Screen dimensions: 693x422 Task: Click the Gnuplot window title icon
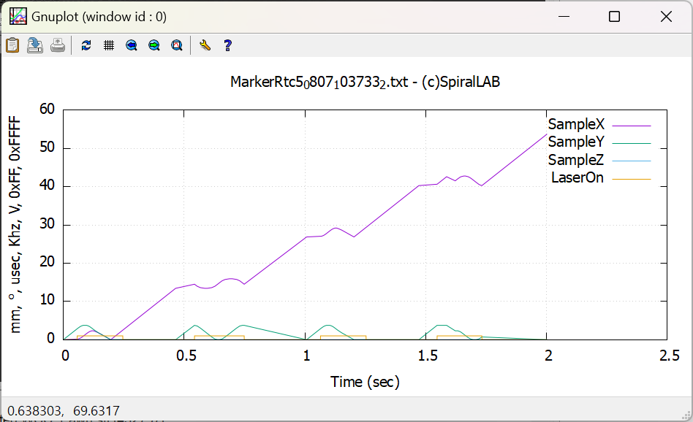18,16
